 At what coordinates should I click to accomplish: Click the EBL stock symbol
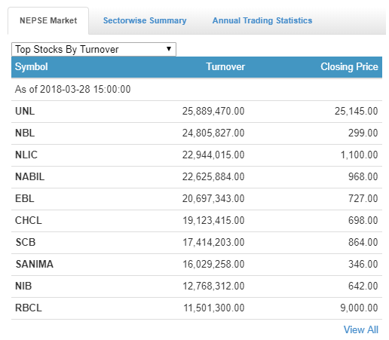pyautogui.click(x=25, y=198)
